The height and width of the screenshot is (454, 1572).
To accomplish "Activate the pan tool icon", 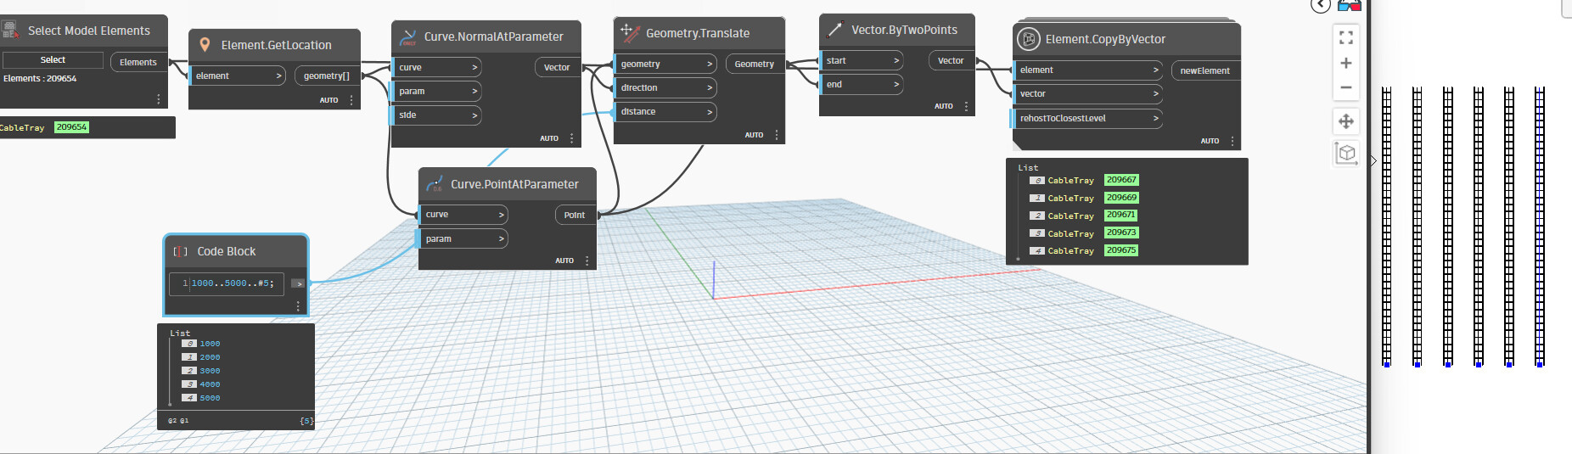I will click(1346, 121).
